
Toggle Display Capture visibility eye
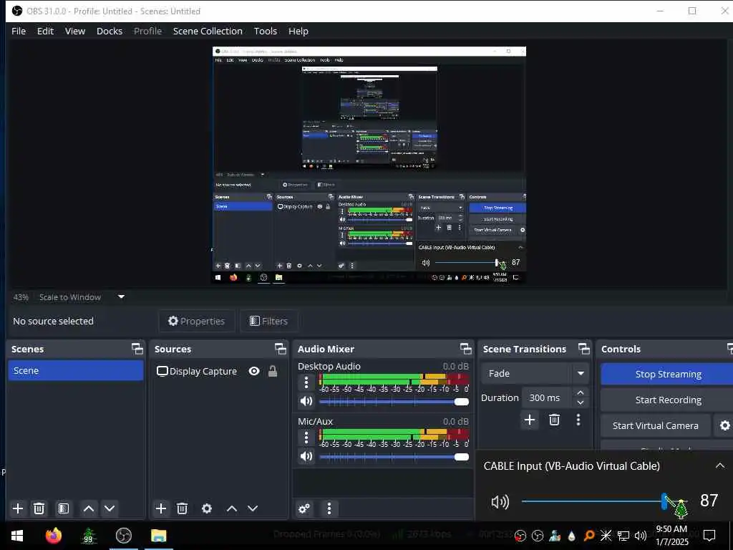254,372
